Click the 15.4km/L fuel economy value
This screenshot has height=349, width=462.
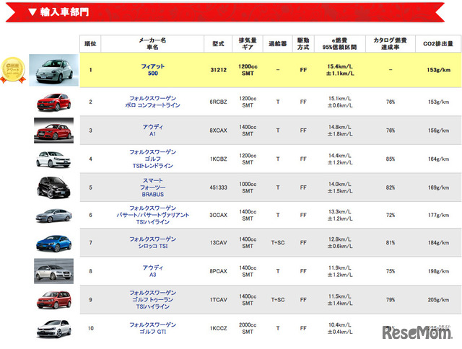pos(340,66)
